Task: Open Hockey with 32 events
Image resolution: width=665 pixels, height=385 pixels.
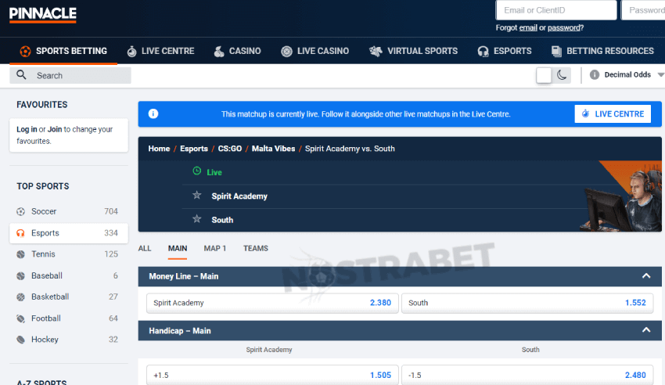Action: (69, 340)
